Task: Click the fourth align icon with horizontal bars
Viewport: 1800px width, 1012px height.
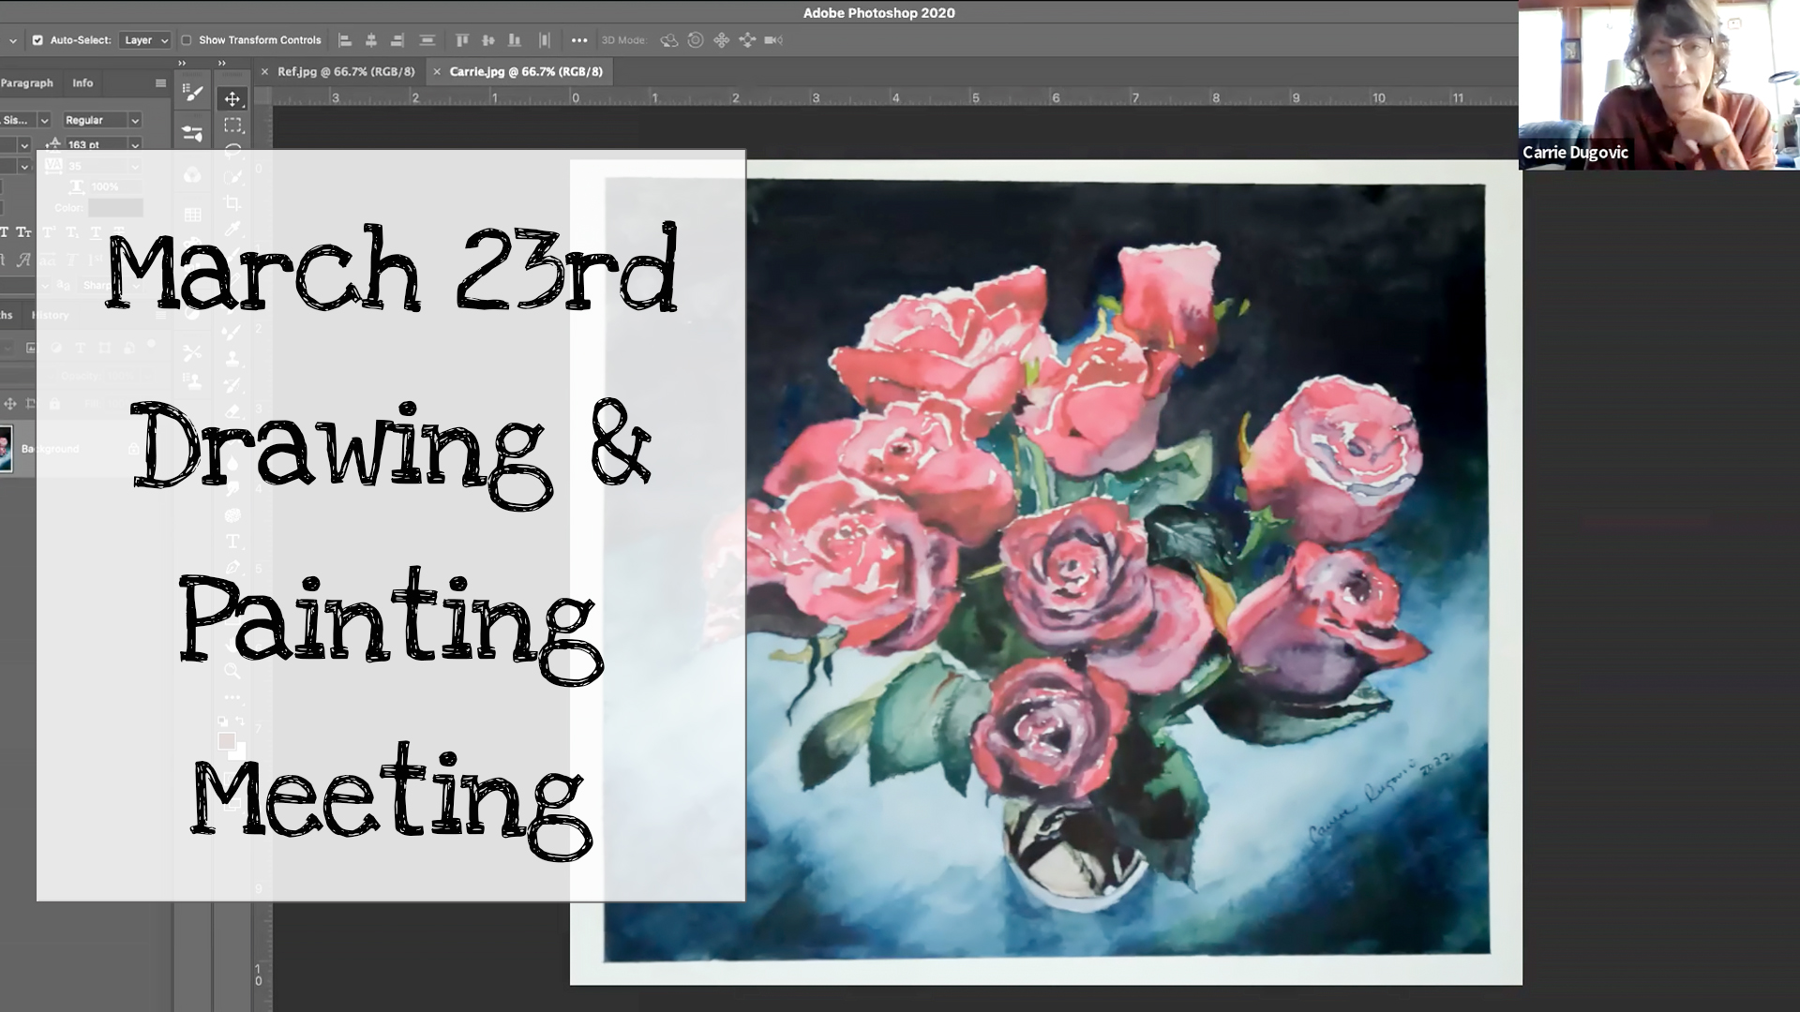Action: 427,40
